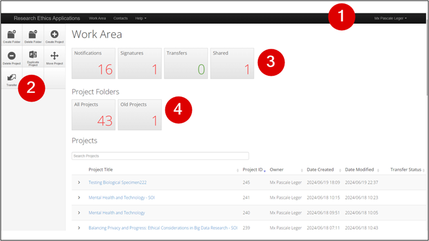Click the Delete Folder icon

pyautogui.click(x=33, y=36)
